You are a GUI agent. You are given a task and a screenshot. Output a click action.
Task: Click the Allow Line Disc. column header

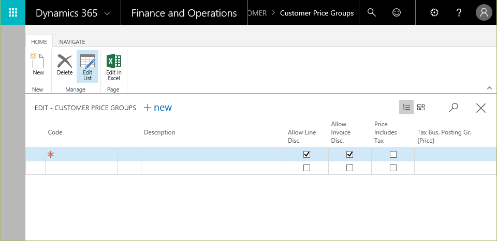tap(302, 137)
